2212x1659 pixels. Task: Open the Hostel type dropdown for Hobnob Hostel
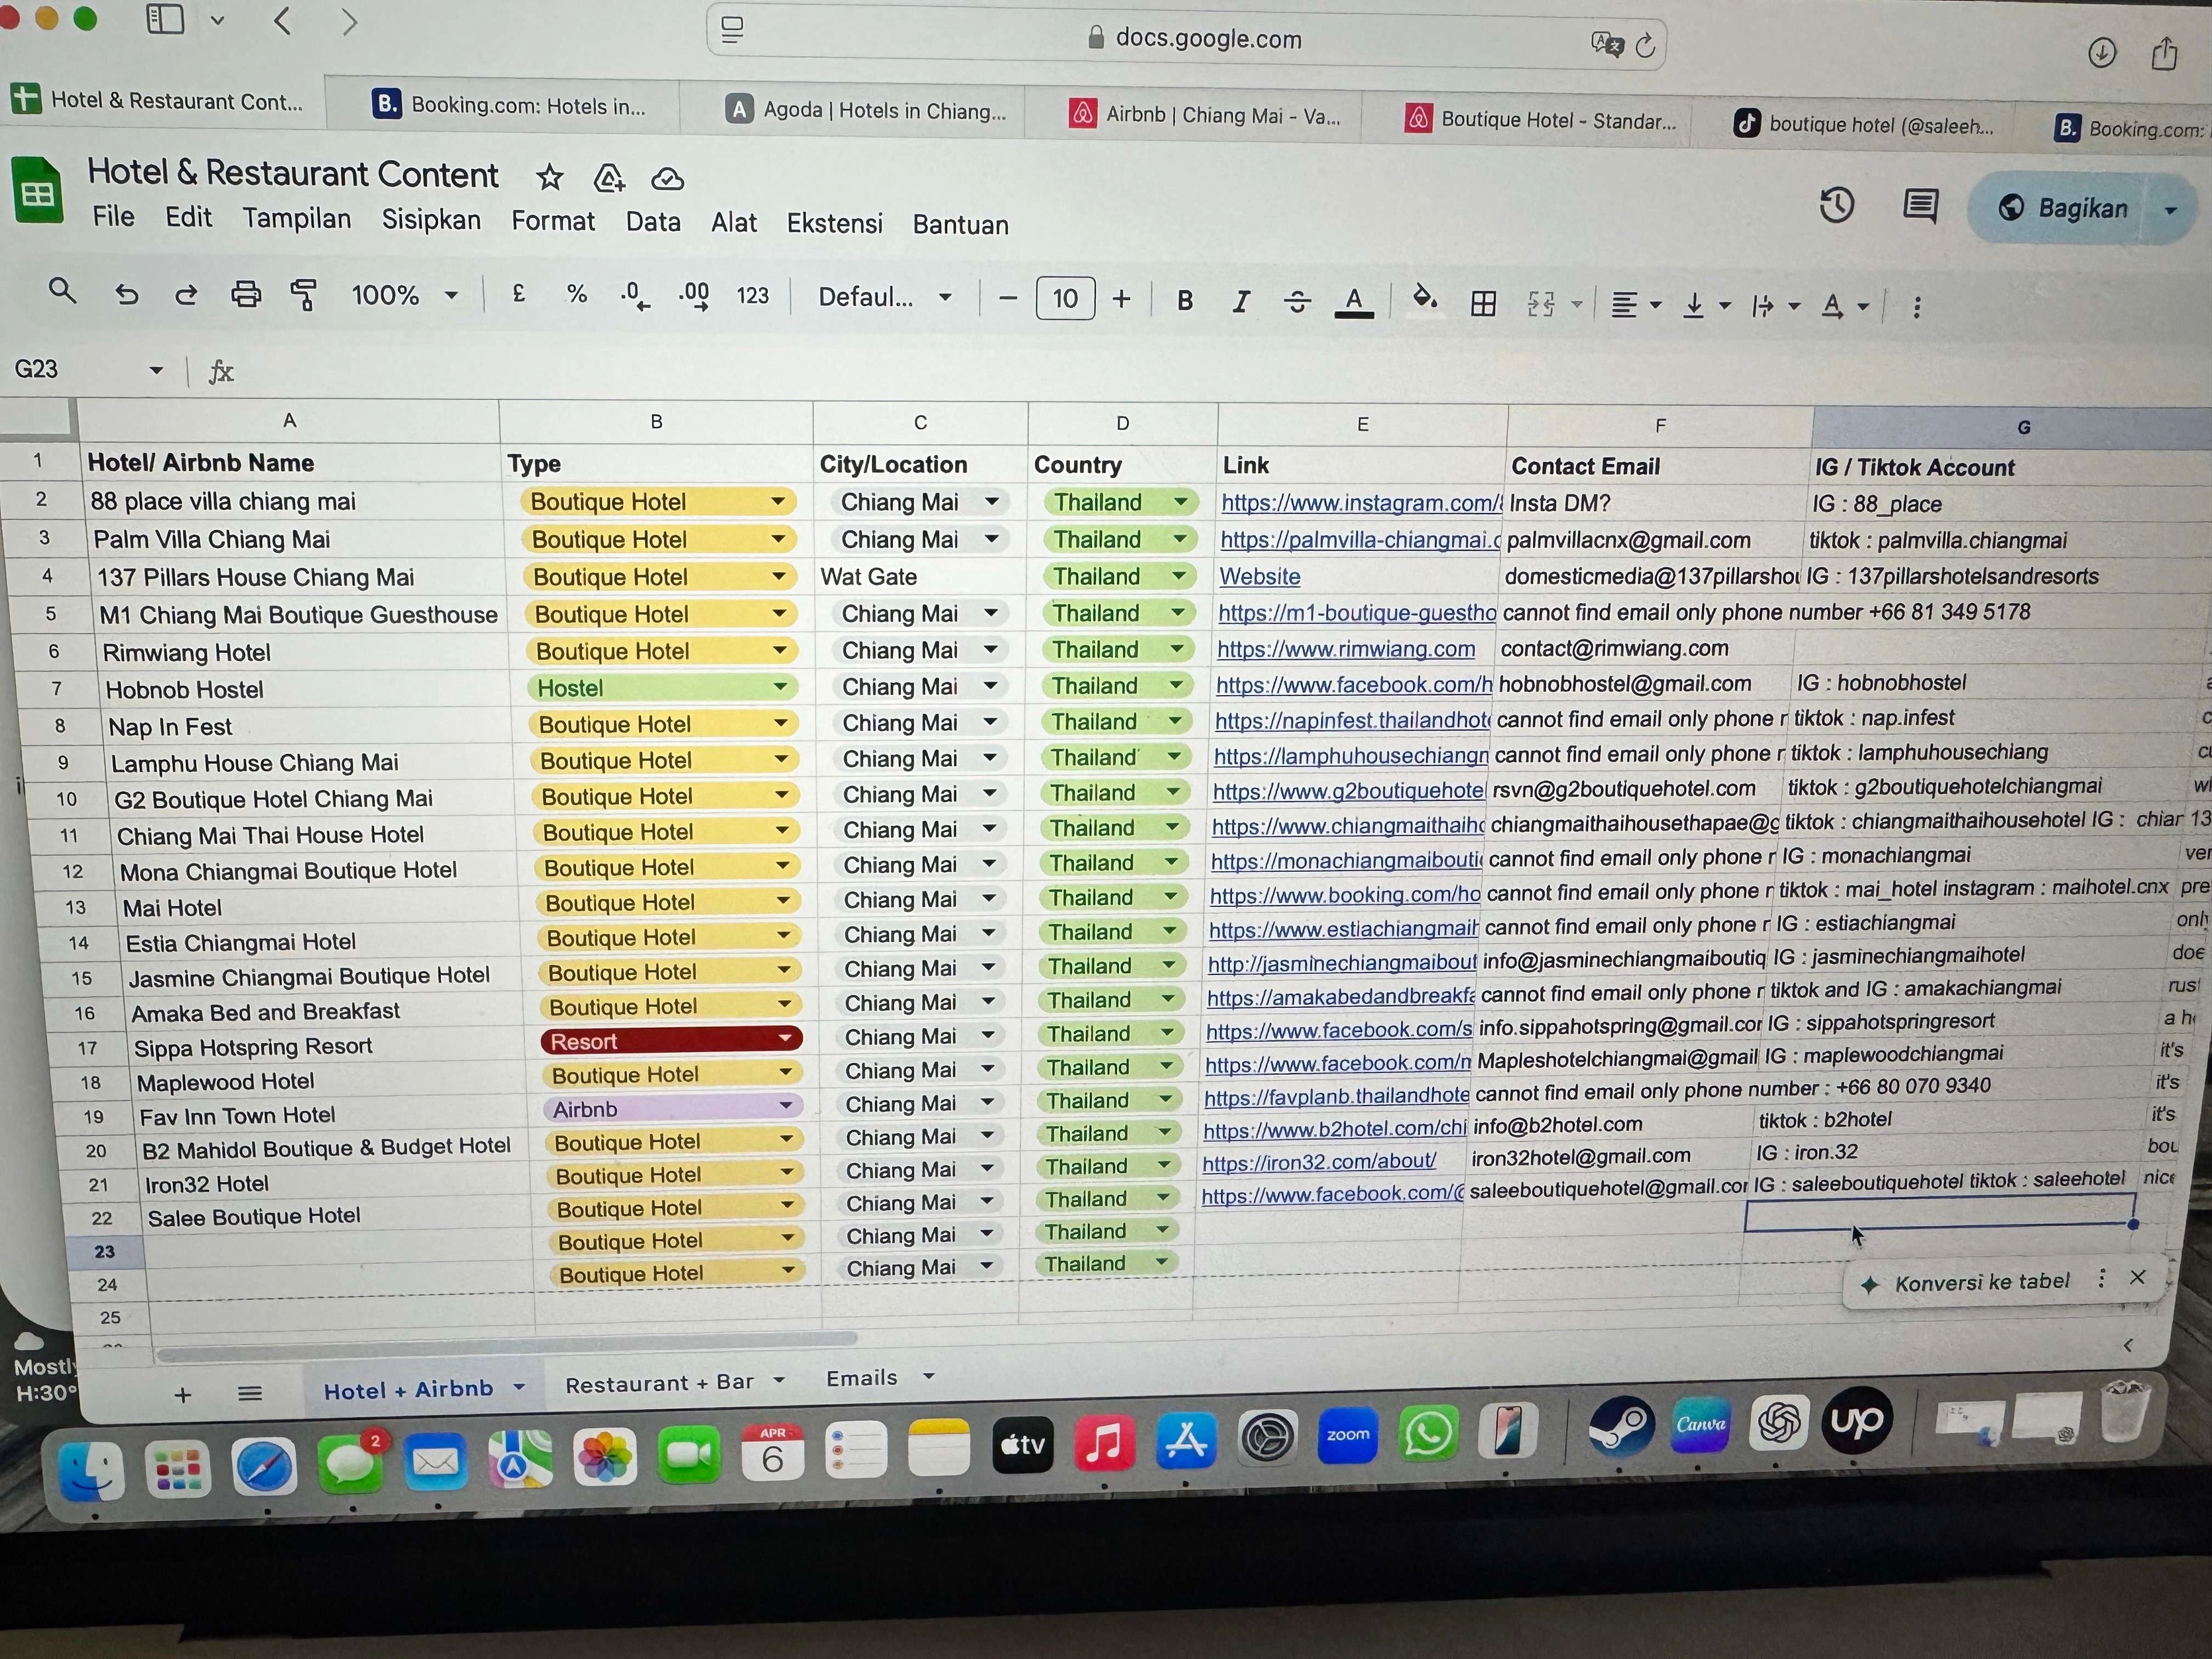click(x=779, y=687)
